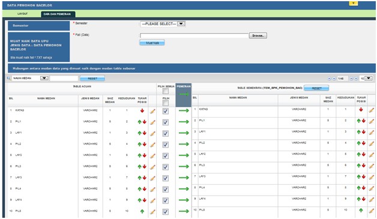Click red down arrow for KATAG in Table Sementara
This screenshot has width=377, height=219.
[361, 110]
